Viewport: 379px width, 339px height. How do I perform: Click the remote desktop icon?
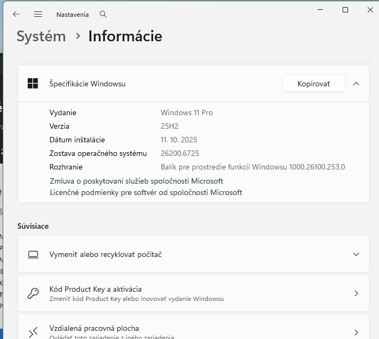point(33,332)
